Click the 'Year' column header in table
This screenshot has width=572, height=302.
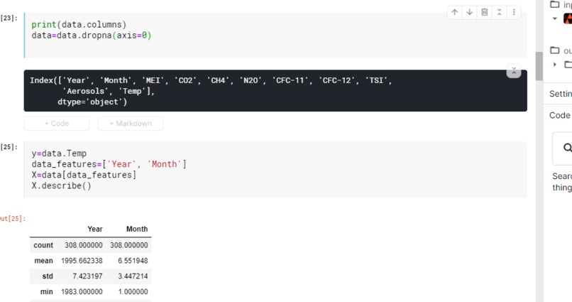(x=95, y=229)
